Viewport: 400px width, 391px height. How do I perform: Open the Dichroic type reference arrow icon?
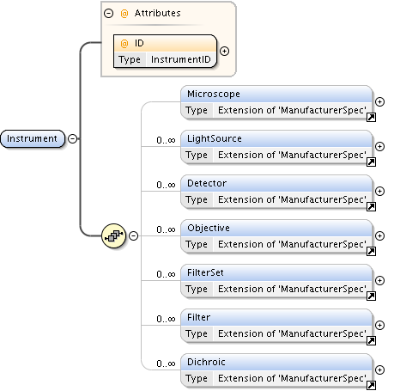tap(371, 385)
